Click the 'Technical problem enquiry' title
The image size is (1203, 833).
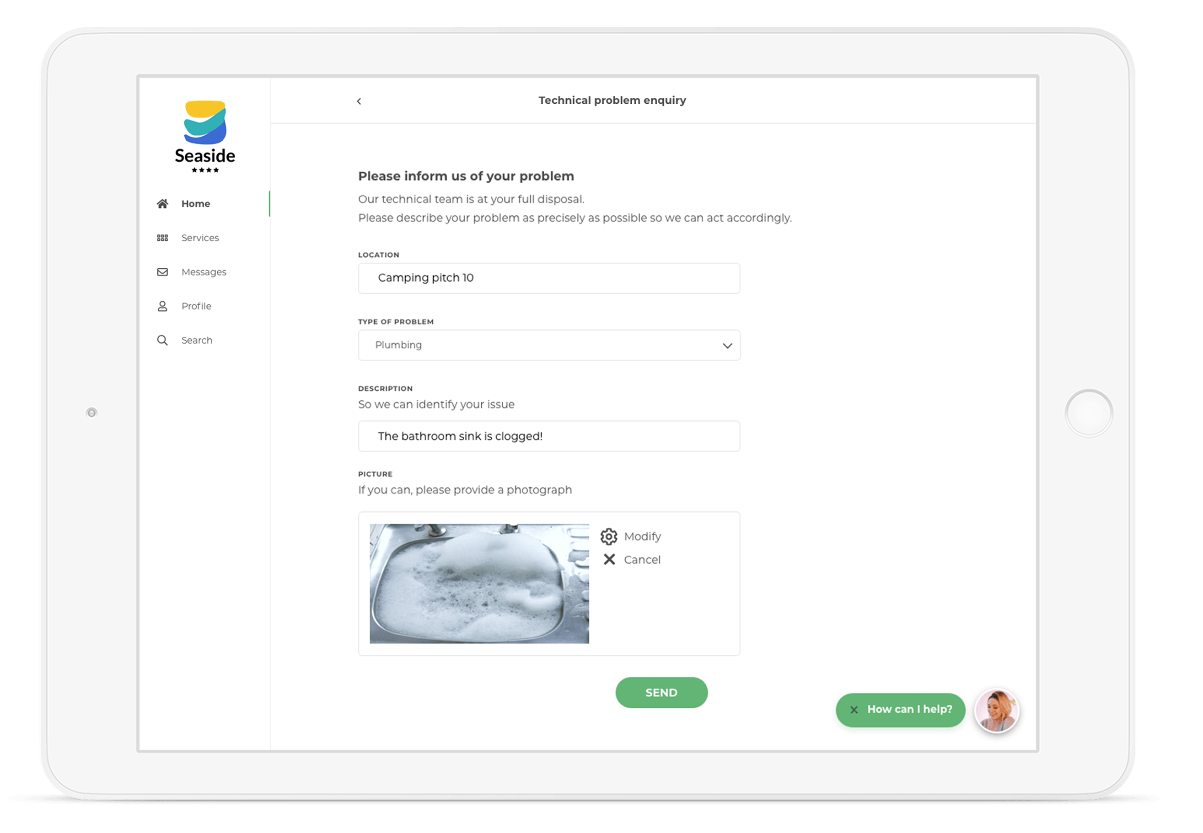coord(612,100)
